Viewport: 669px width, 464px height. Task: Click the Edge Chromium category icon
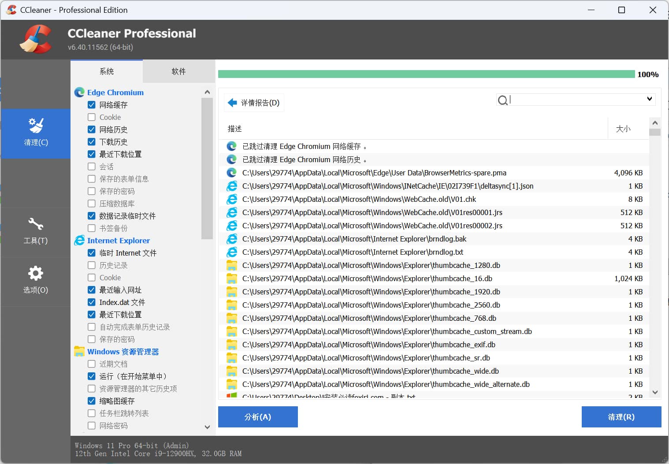[79, 92]
